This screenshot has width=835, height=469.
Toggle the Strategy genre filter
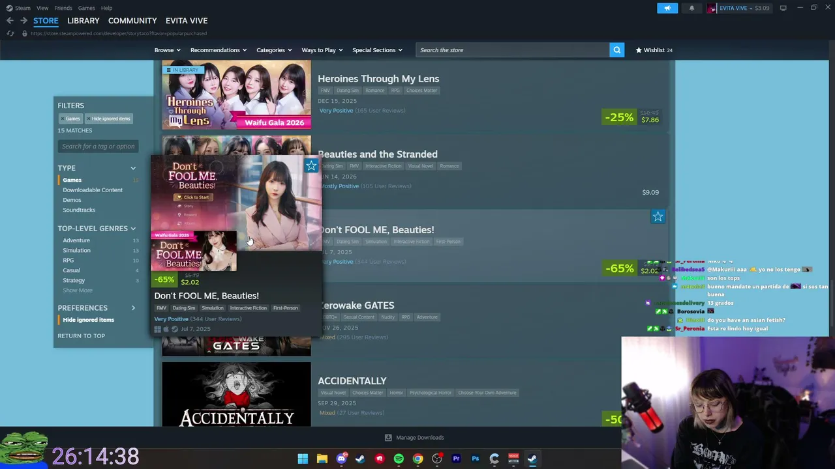[74, 280]
